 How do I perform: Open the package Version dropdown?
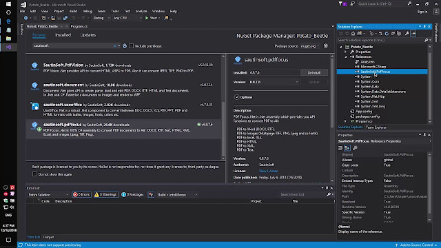[x=274, y=82]
